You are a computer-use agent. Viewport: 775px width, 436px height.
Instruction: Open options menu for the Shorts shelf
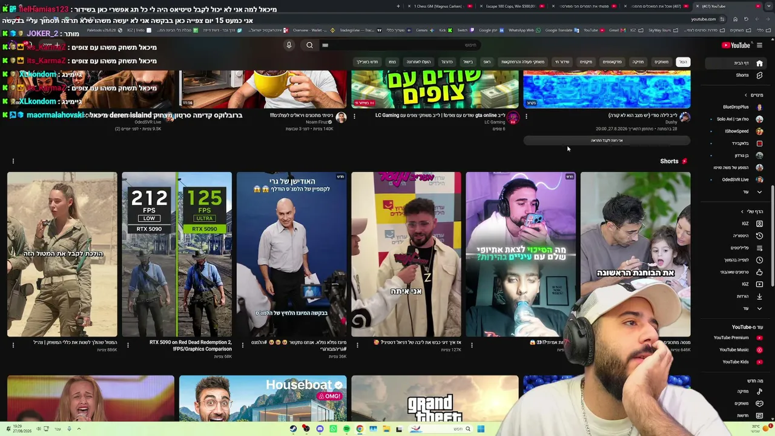[x=13, y=161]
